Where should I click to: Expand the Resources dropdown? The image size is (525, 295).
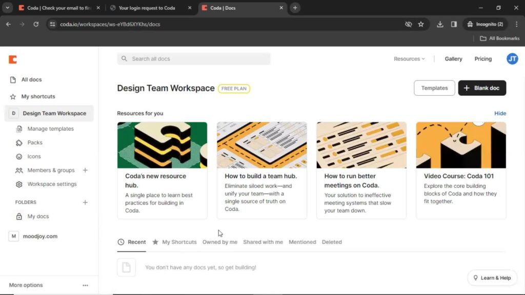click(409, 59)
